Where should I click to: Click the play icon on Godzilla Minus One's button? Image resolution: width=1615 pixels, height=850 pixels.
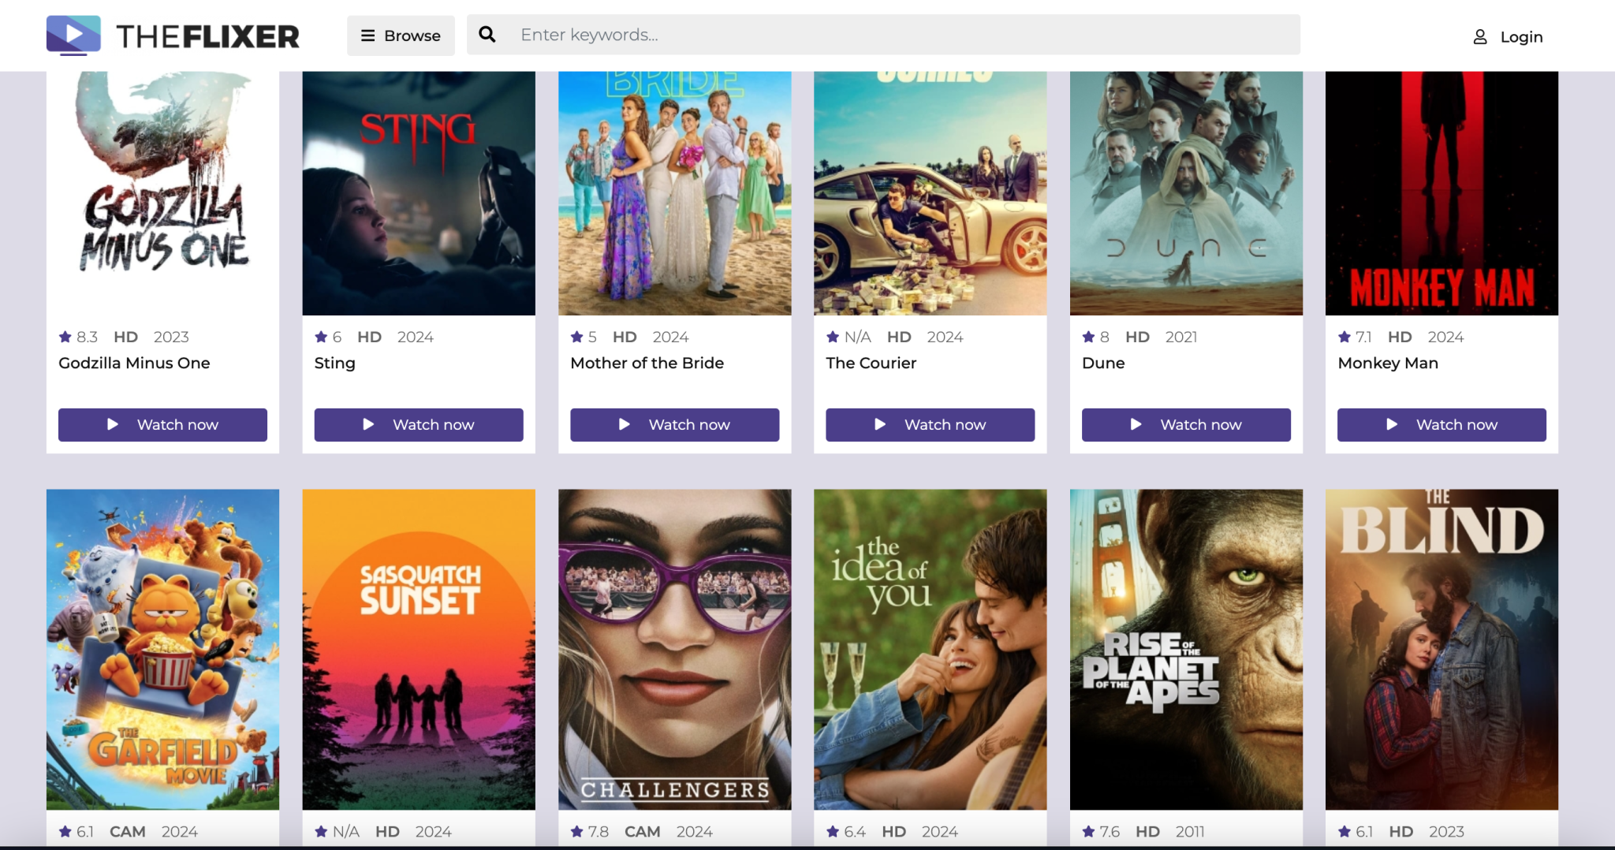(113, 423)
